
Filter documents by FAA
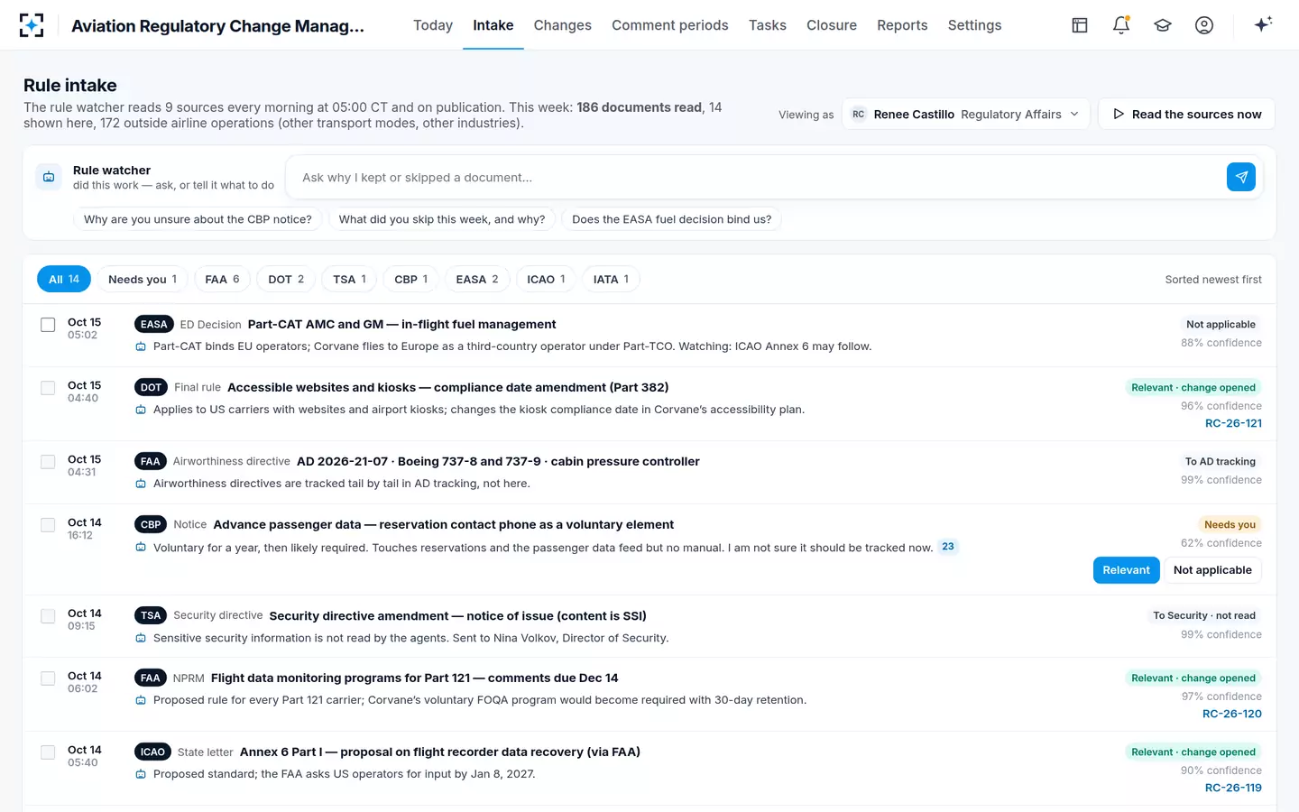pos(222,280)
